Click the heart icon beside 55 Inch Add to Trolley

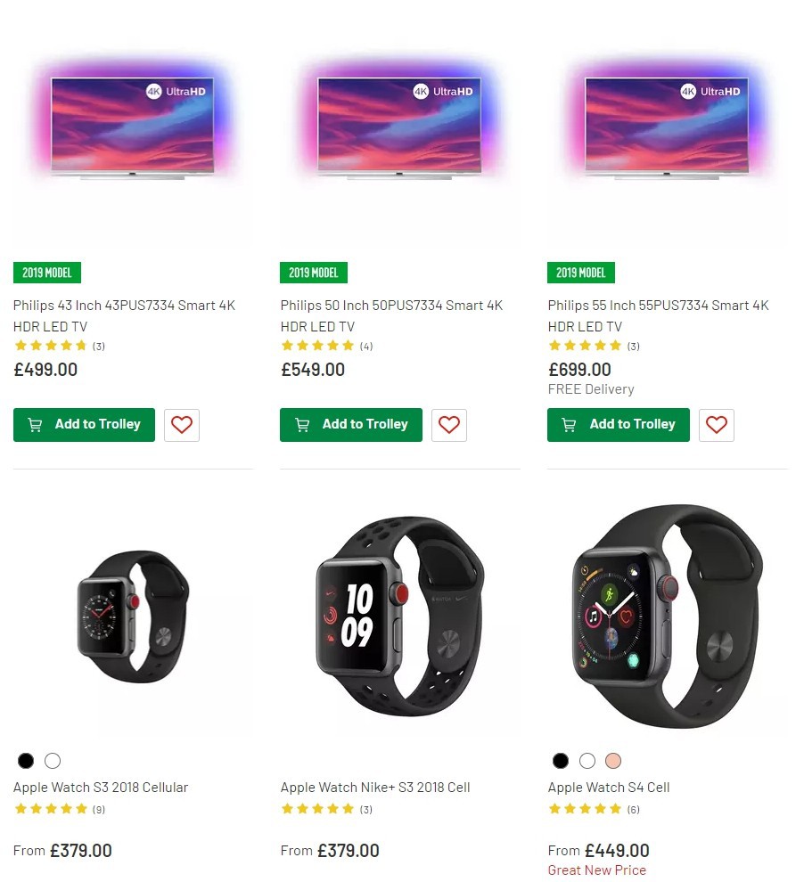tap(716, 425)
